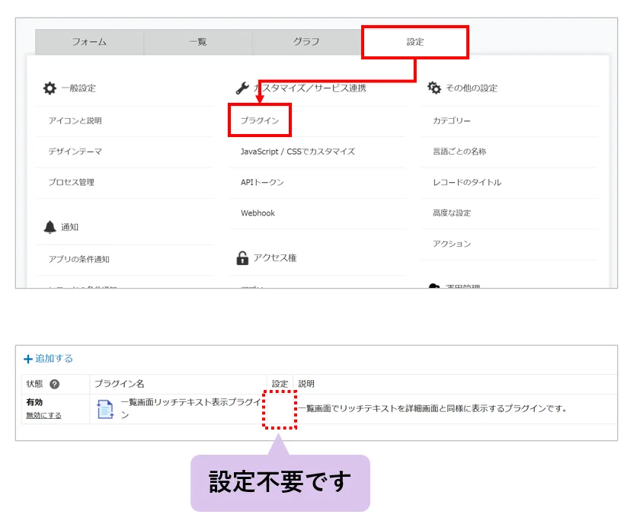Switch to the 一覧 tab
The image size is (640, 524).
coord(198,42)
